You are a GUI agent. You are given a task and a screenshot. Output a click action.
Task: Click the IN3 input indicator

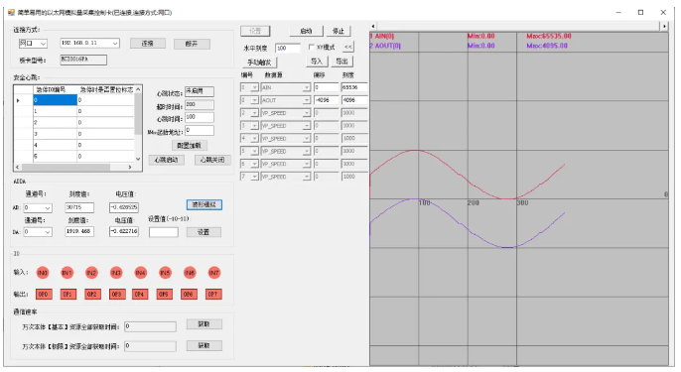116,273
